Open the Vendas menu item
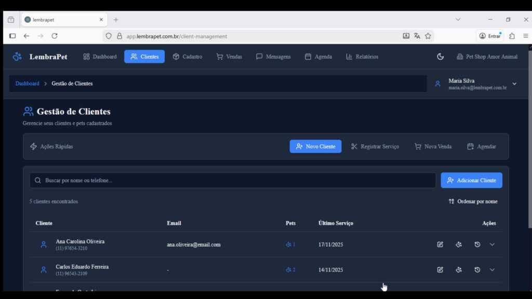This screenshot has height=299, width=532. 229,57
